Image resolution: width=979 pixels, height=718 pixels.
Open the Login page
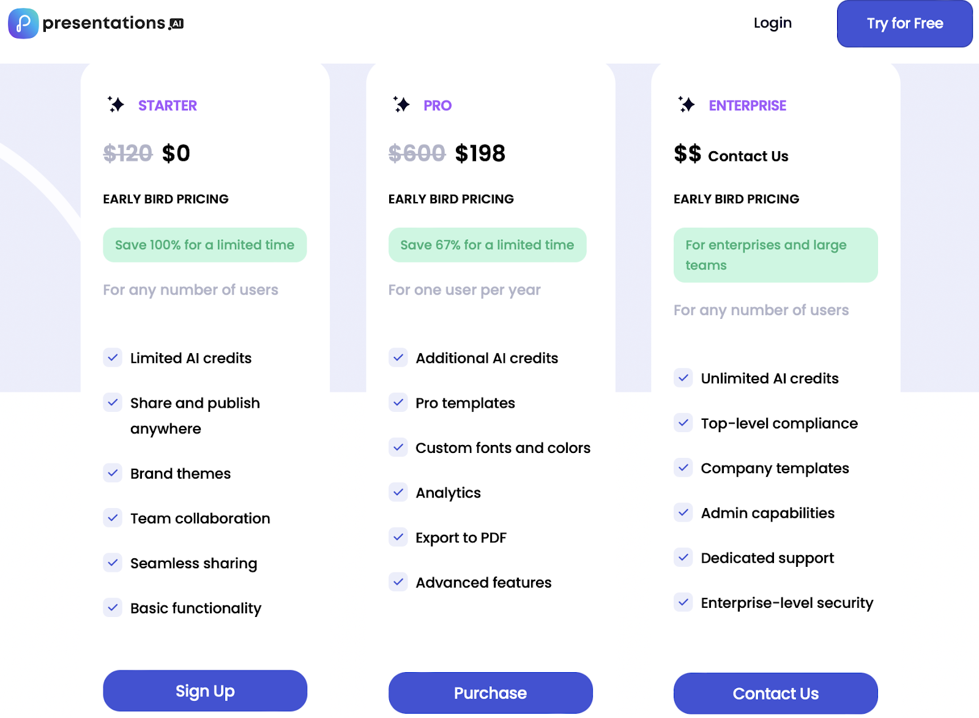[x=773, y=23]
